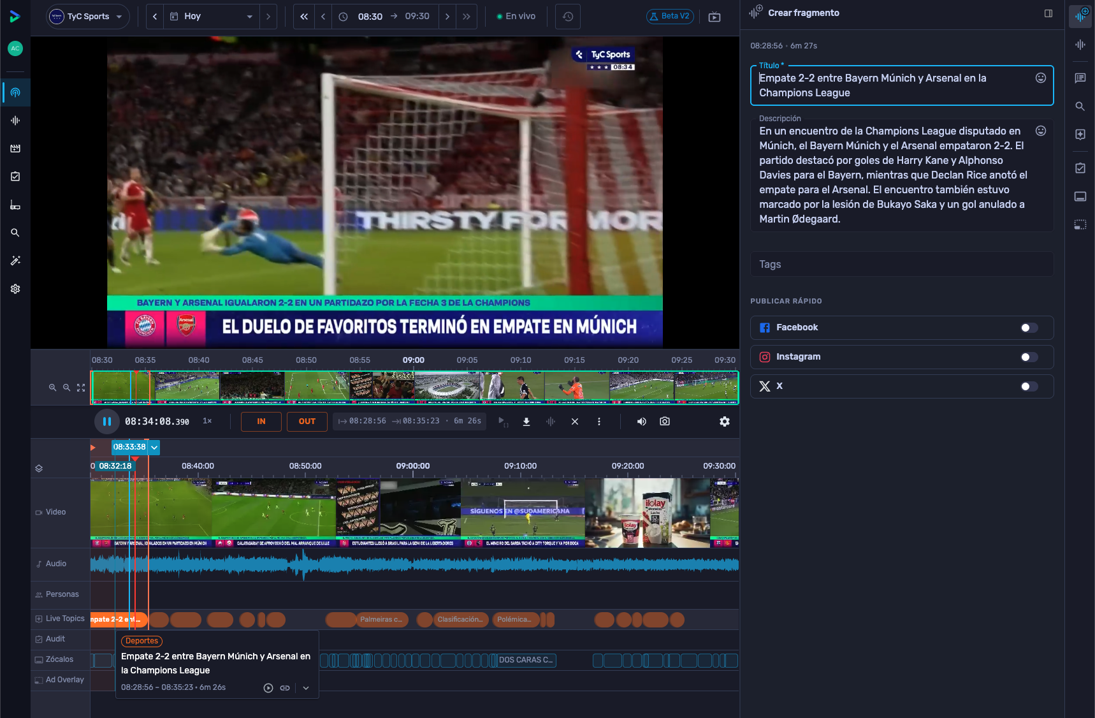Screen dimensions: 1095x718
Task: Open the magic wand tool in sidebar
Action: 15,261
